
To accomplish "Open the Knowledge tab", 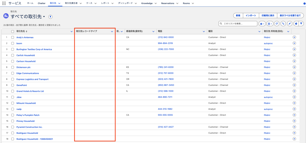I will pos(147,3).
